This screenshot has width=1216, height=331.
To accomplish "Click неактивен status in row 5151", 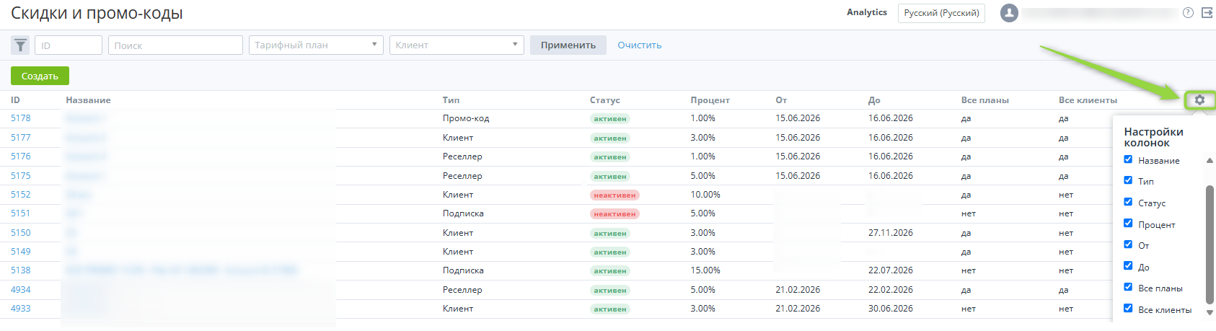I will click(614, 213).
